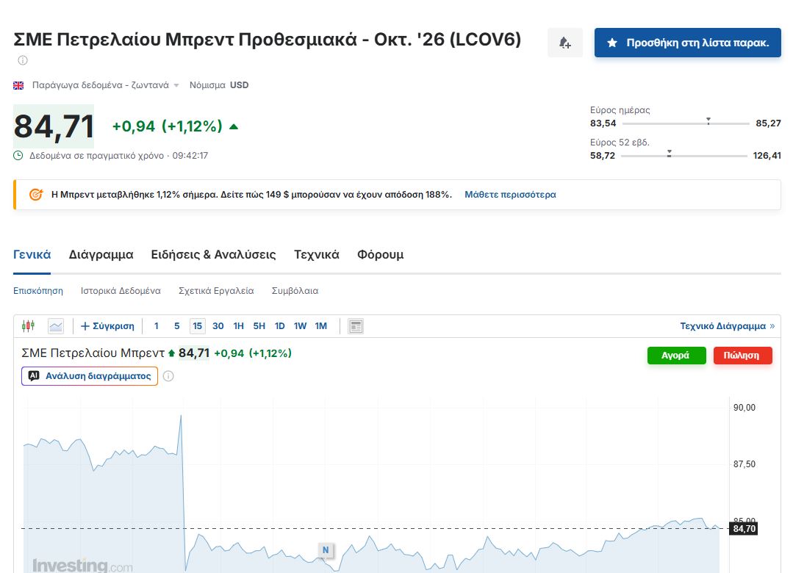This screenshot has width=793, height=573.
Task: Click the 52-week range slider marker
Action: click(x=669, y=154)
